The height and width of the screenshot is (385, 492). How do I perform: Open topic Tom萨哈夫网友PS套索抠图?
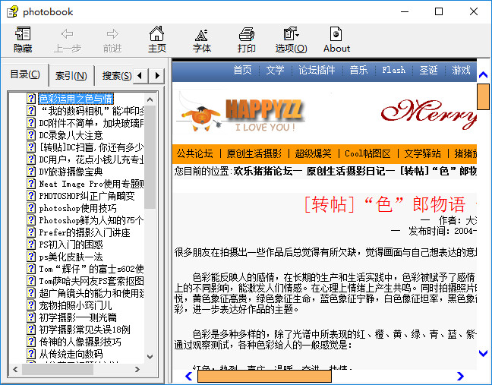click(91, 281)
